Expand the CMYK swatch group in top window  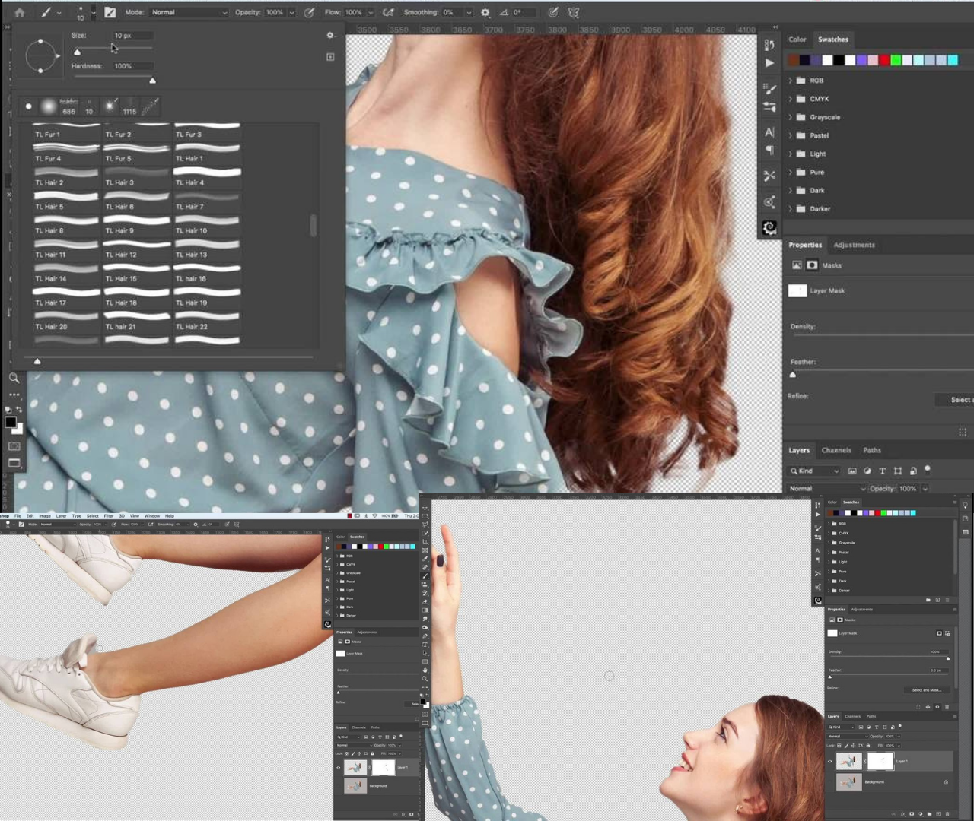[x=790, y=98]
